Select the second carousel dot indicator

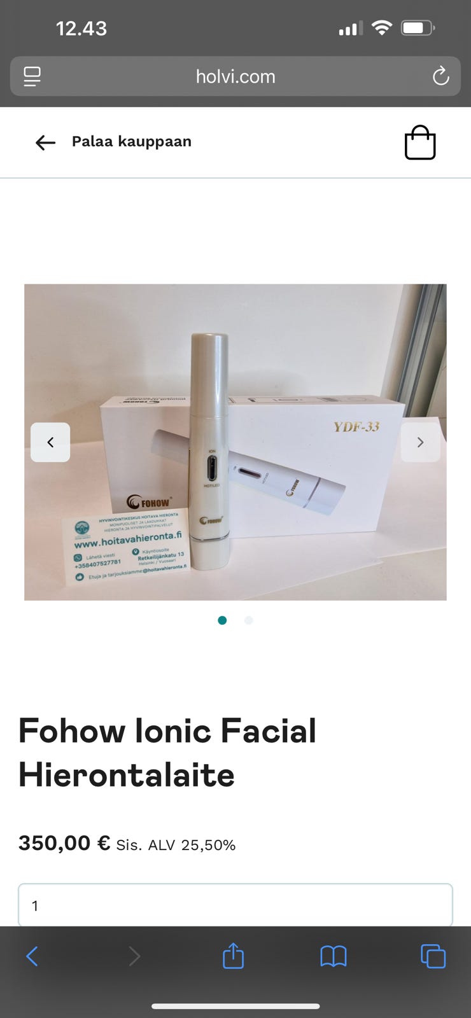(x=248, y=620)
